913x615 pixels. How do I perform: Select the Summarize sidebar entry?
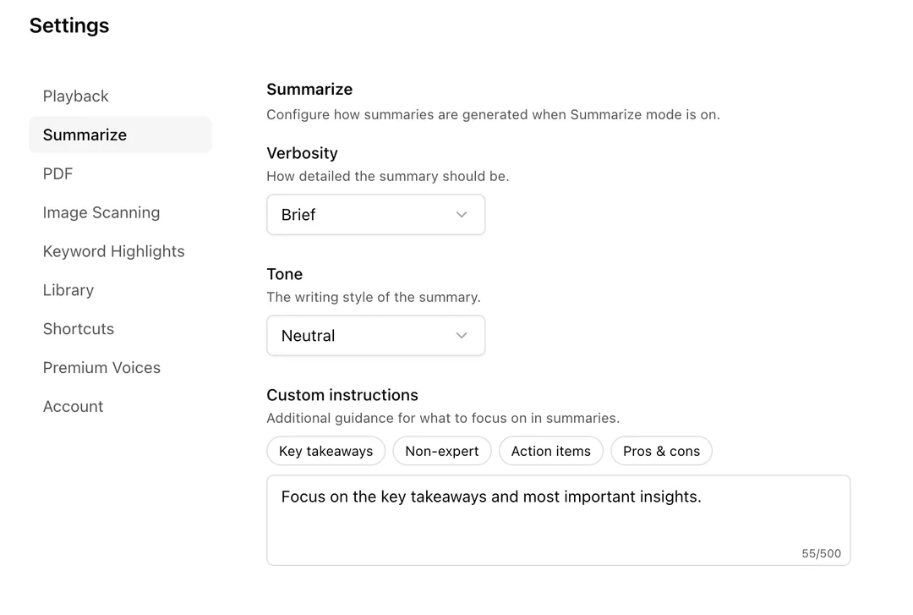[x=85, y=135]
